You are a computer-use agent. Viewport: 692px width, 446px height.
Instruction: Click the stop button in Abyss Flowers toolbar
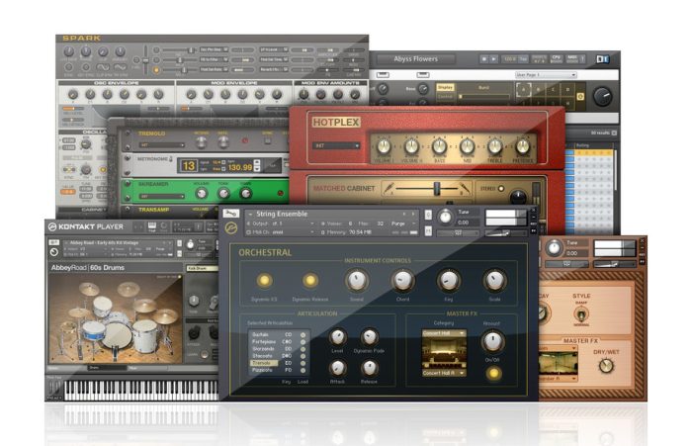[x=484, y=58]
